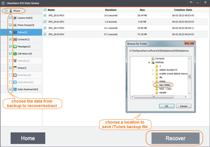Viewport: 210px width, 147px height.
Task: Uncheck IMG_0015.MOV checkbox
Action: [x=45, y=15]
